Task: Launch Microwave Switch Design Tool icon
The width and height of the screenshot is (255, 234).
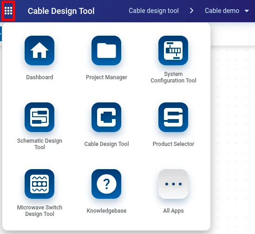Action: click(x=39, y=184)
